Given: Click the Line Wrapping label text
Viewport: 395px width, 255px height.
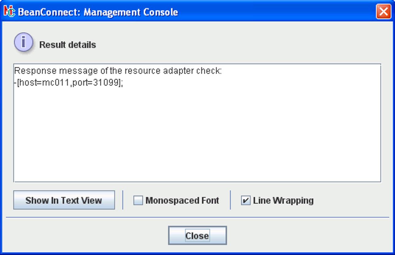Looking at the screenshot, I should coord(283,201).
